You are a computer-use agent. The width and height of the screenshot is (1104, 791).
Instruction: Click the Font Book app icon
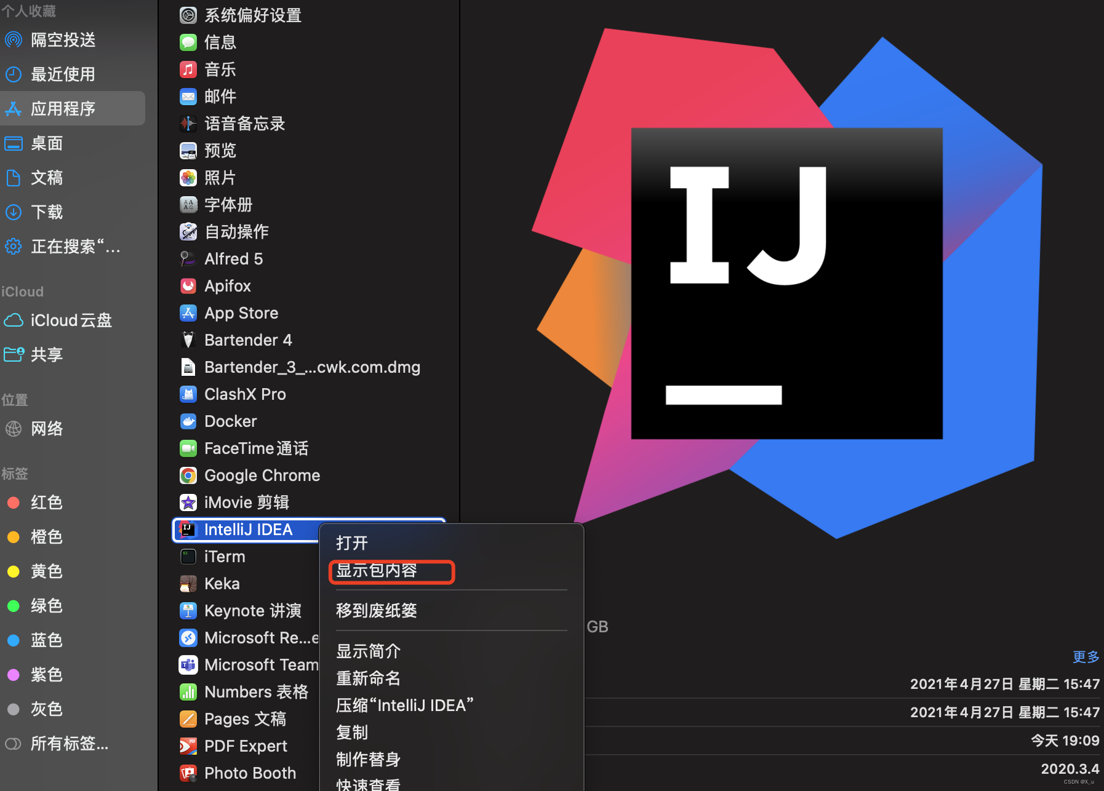click(x=188, y=205)
